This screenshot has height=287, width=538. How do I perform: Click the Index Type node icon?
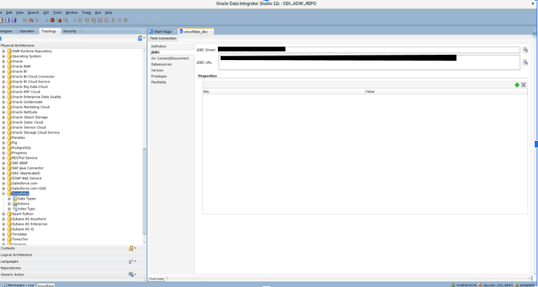pyautogui.click(x=15, y=208)
